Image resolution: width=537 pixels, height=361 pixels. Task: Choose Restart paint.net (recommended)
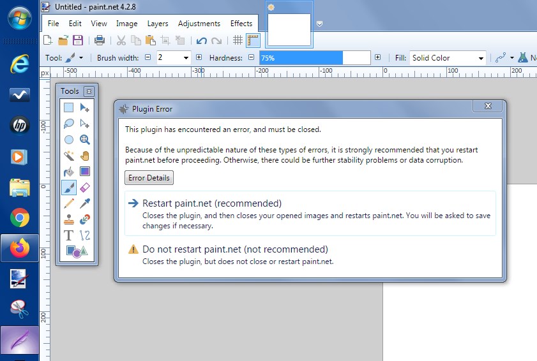(x=310, y=214)
